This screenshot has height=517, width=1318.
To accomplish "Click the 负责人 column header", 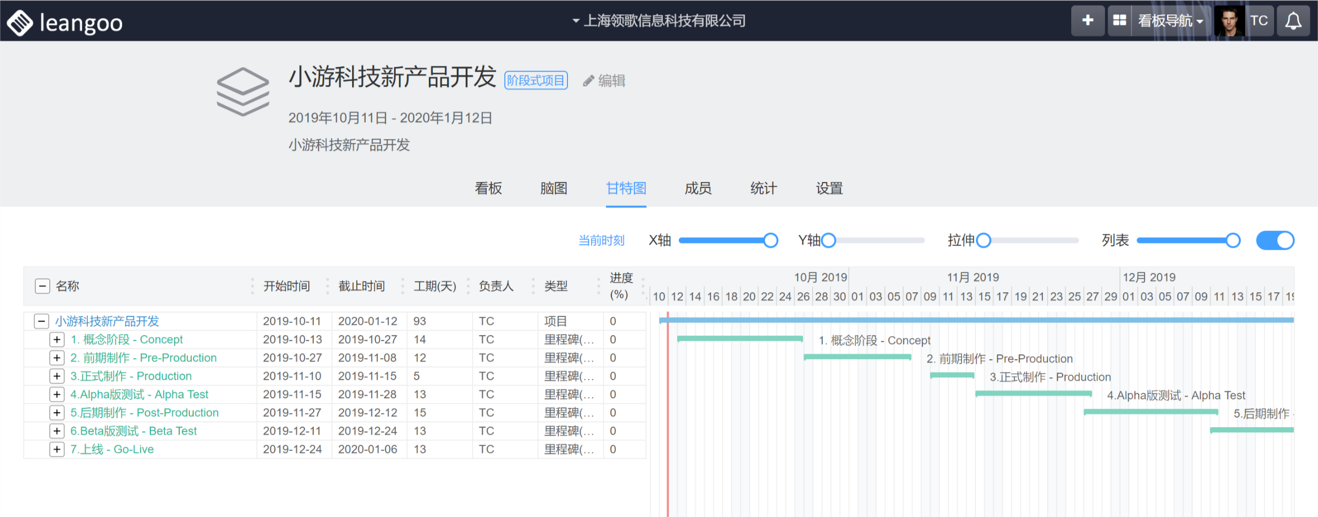I will click(x=496, y=286).
